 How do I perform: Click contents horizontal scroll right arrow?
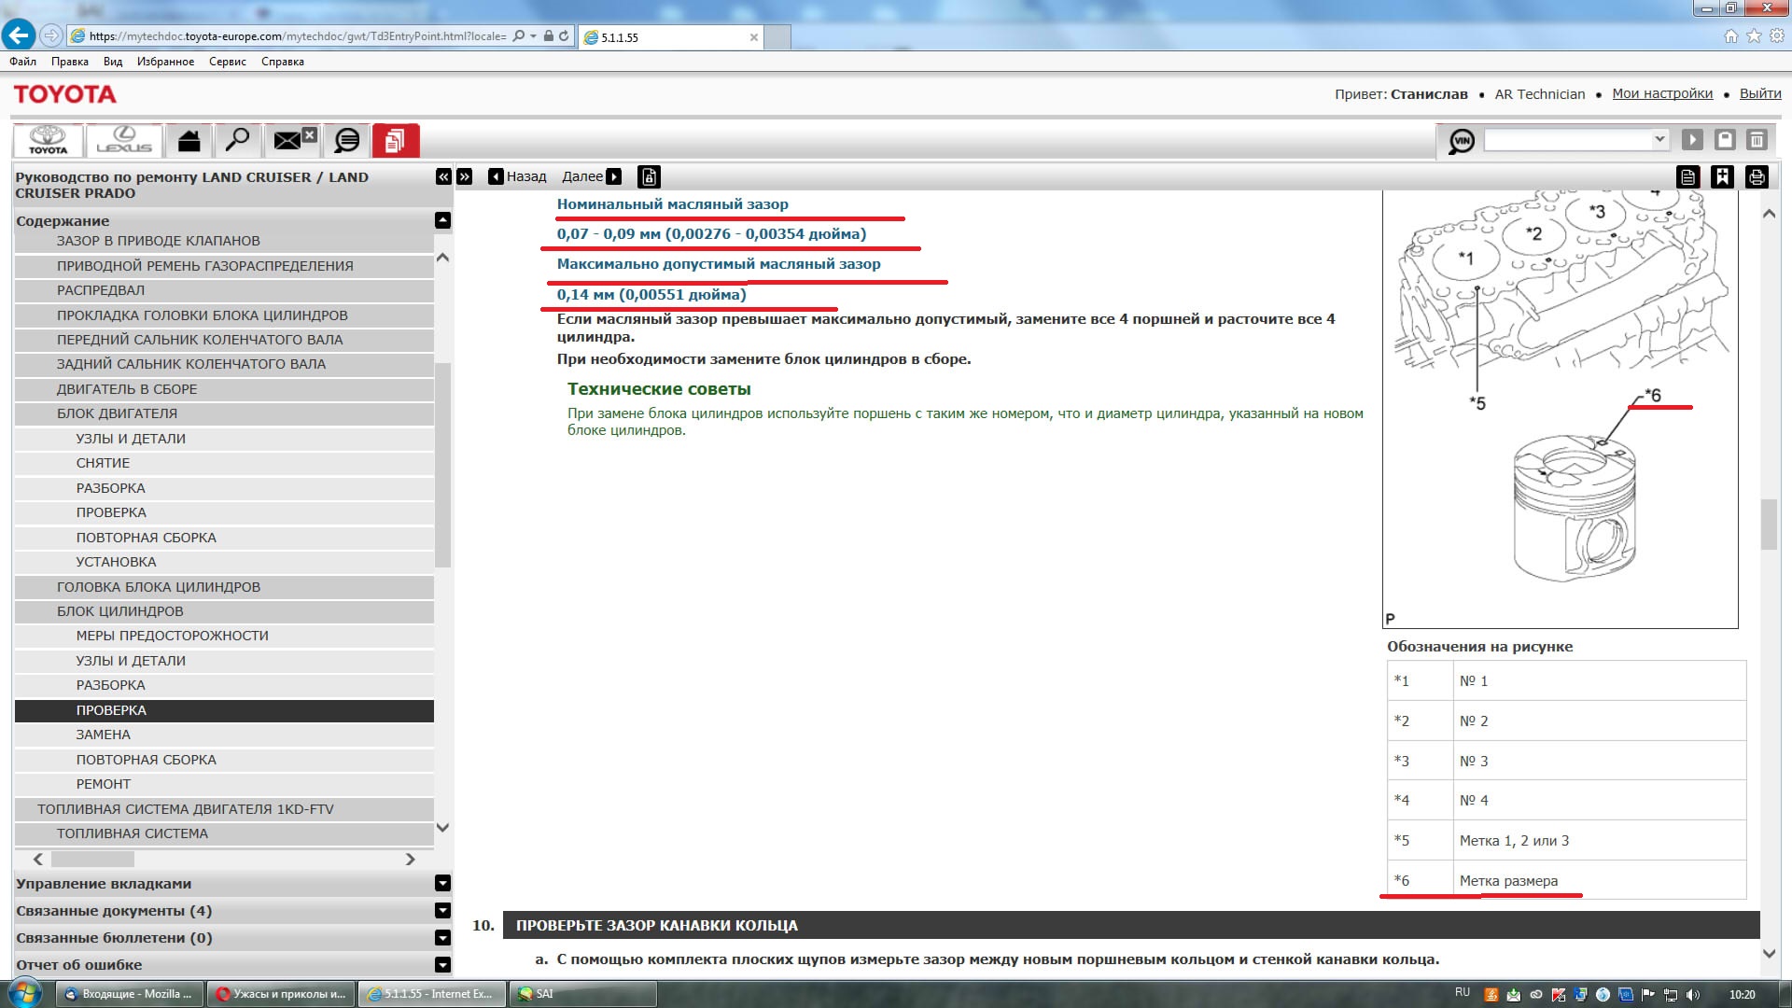(x=410, y=859)
